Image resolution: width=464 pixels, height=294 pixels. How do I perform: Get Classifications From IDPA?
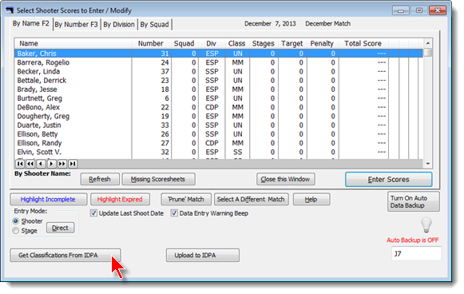(65, 255)
